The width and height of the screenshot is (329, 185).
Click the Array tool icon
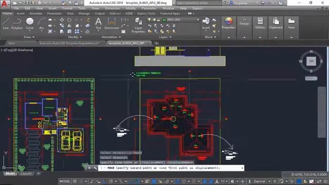click(77, 31)
